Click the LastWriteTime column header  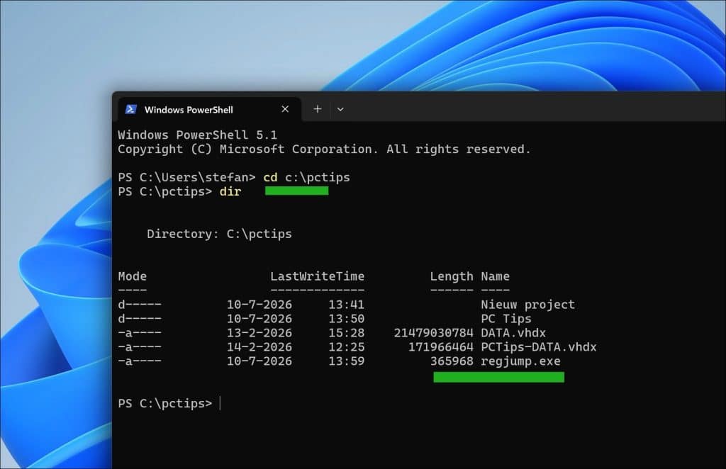click(x=317, y=276)
